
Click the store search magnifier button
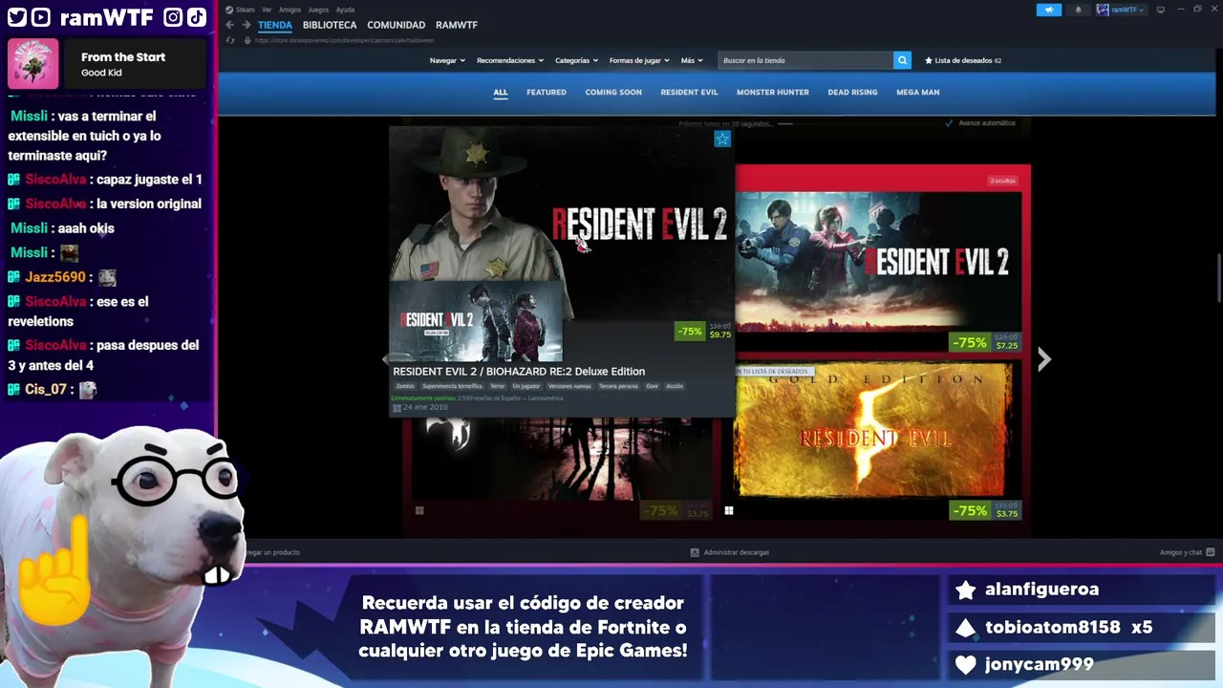coord(902,60)
